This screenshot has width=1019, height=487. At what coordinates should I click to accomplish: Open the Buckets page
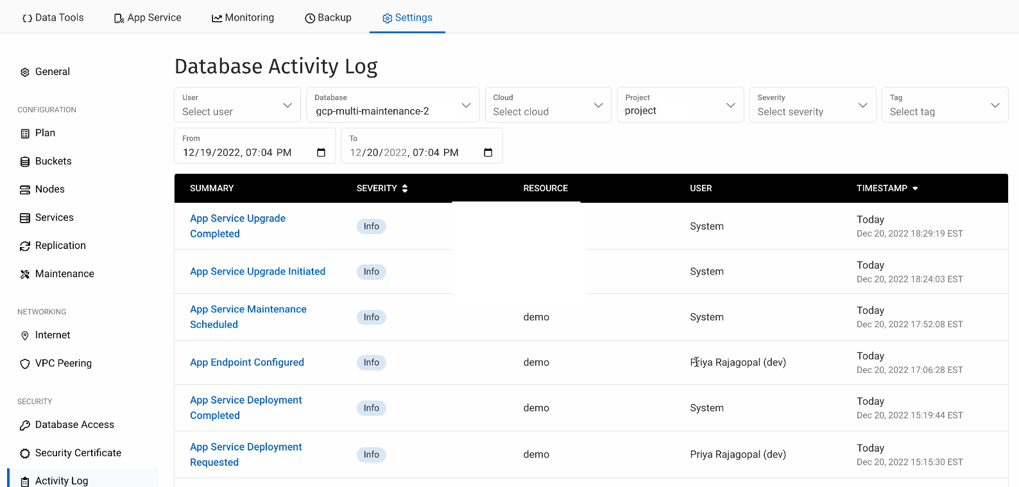click(53, 161)
